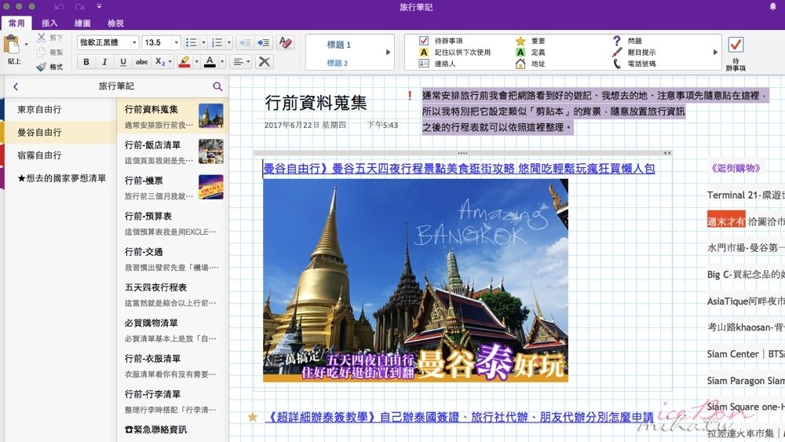Apply the 標題 1 style
This screenshot has width=785, height=442.
339,45
